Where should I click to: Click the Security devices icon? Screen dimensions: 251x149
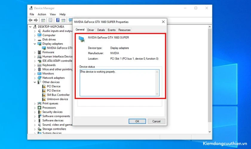pos(39,112)
